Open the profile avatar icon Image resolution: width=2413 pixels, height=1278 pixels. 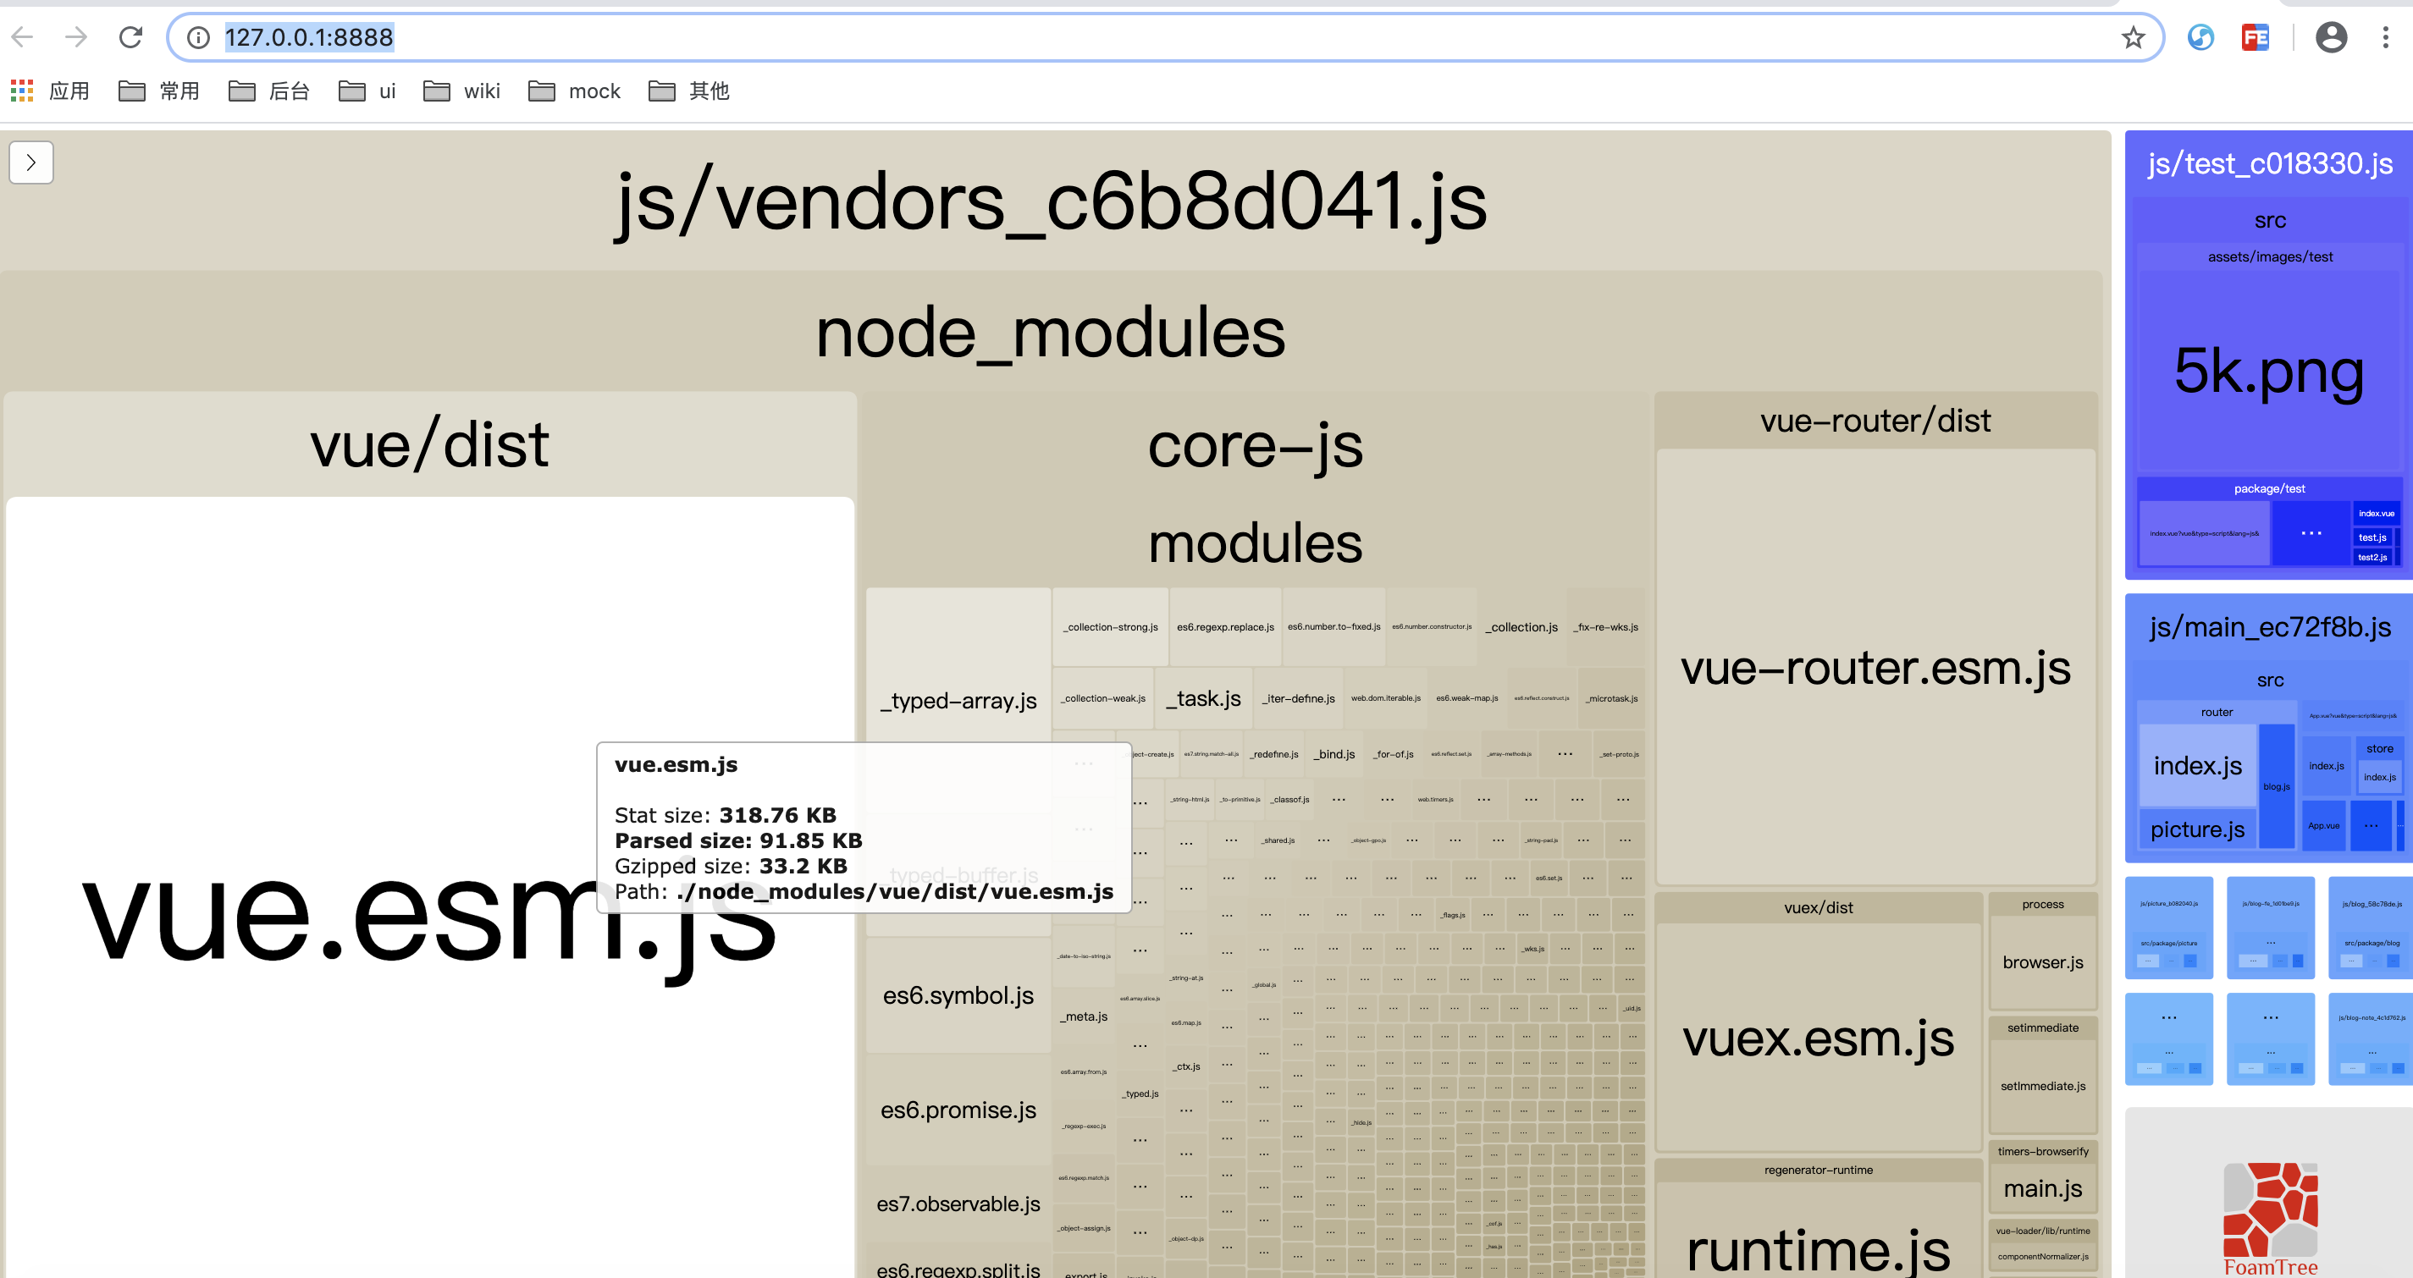pos(2331,37)
